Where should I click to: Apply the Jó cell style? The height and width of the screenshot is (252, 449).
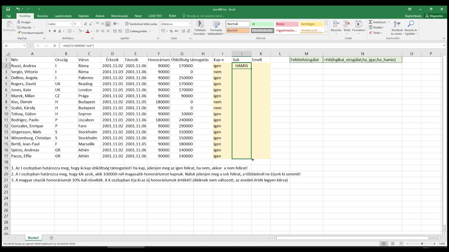click(262, 24)
